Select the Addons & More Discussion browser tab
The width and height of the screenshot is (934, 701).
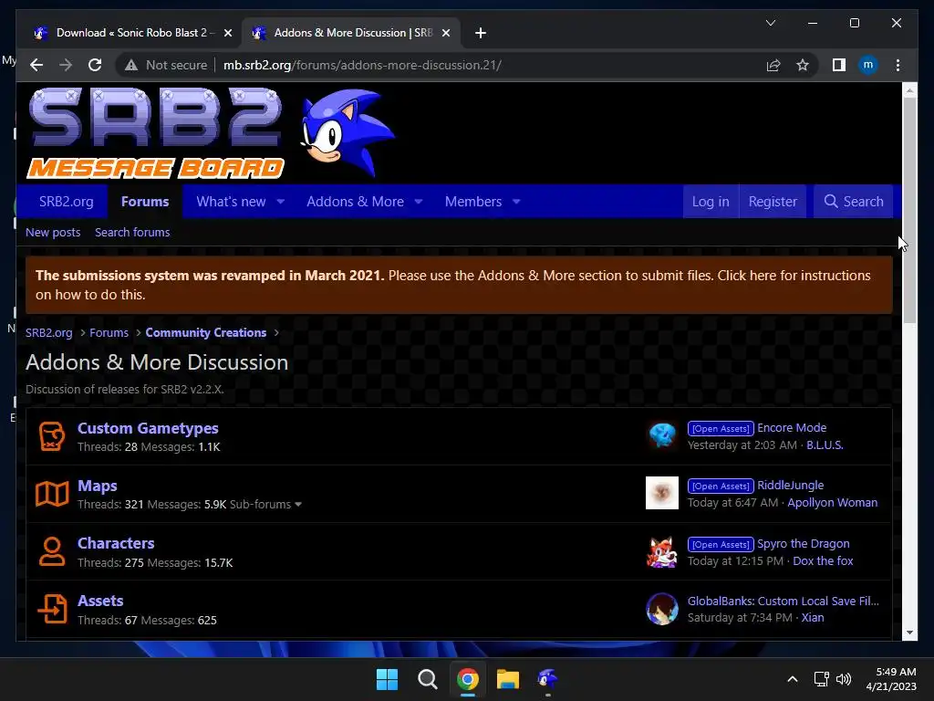[x=350, y=33]
